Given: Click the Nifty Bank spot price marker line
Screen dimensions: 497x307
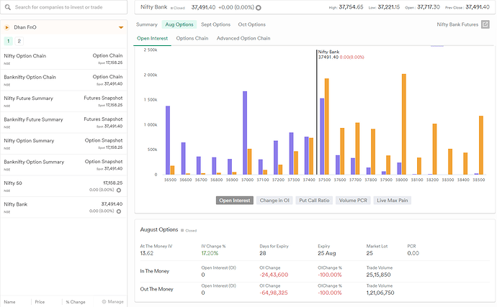Looking at the screenshot, I should [x=317, y=112].
